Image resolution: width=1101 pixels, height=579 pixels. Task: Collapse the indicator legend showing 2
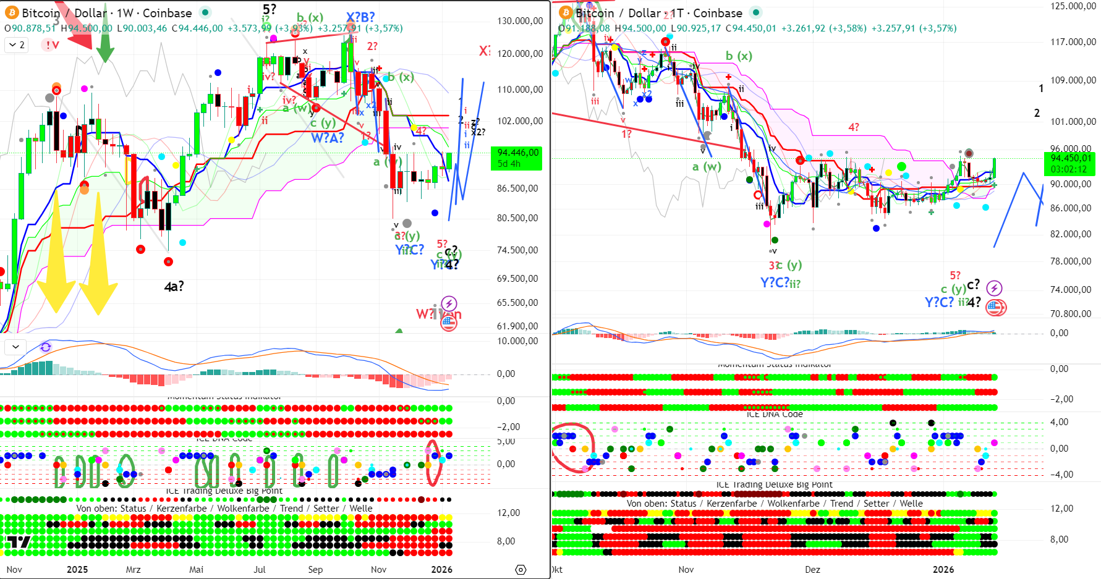point(17,44)
